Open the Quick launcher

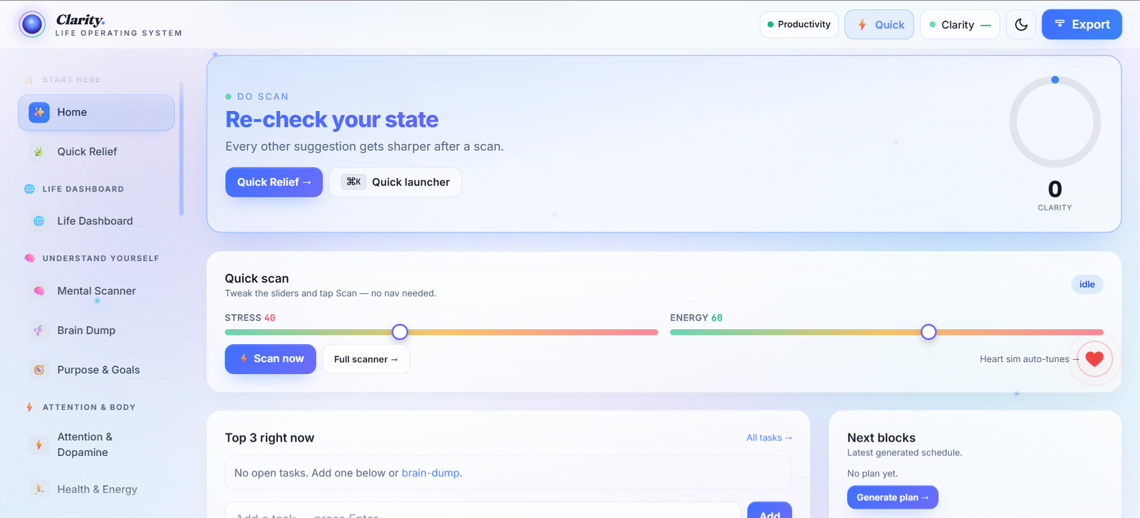coord(395,182)
